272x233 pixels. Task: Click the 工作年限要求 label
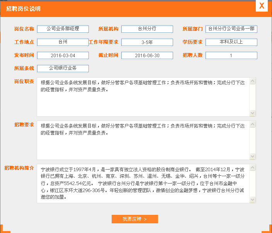tap(104, 42)
